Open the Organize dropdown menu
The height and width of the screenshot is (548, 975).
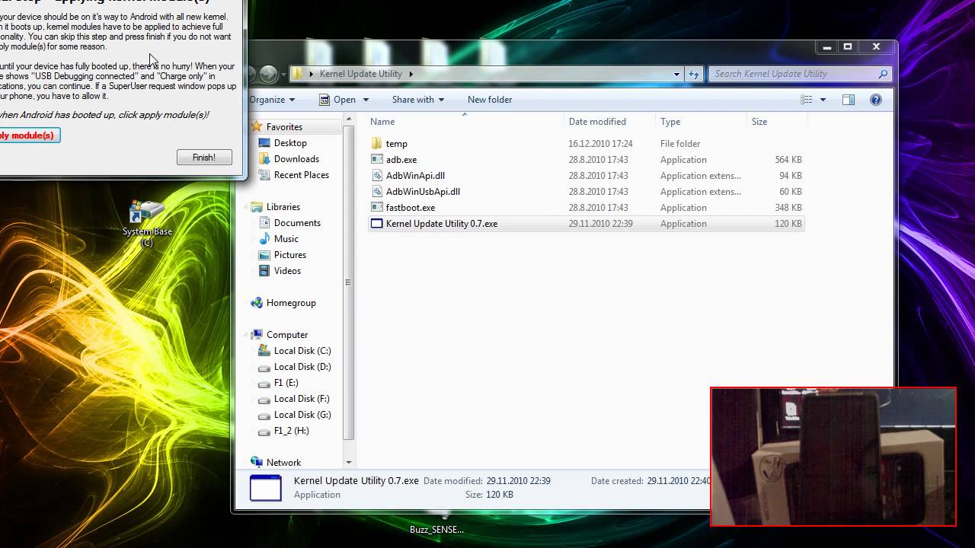click(x=272, y=100)
